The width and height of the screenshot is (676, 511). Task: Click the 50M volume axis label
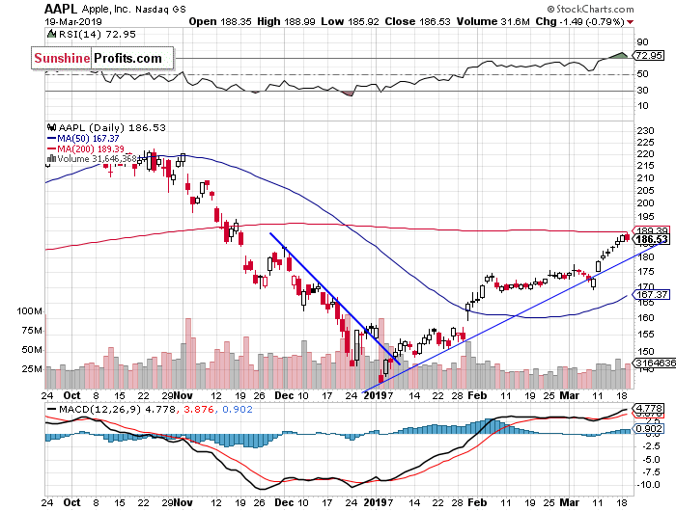tap(32, 350)
